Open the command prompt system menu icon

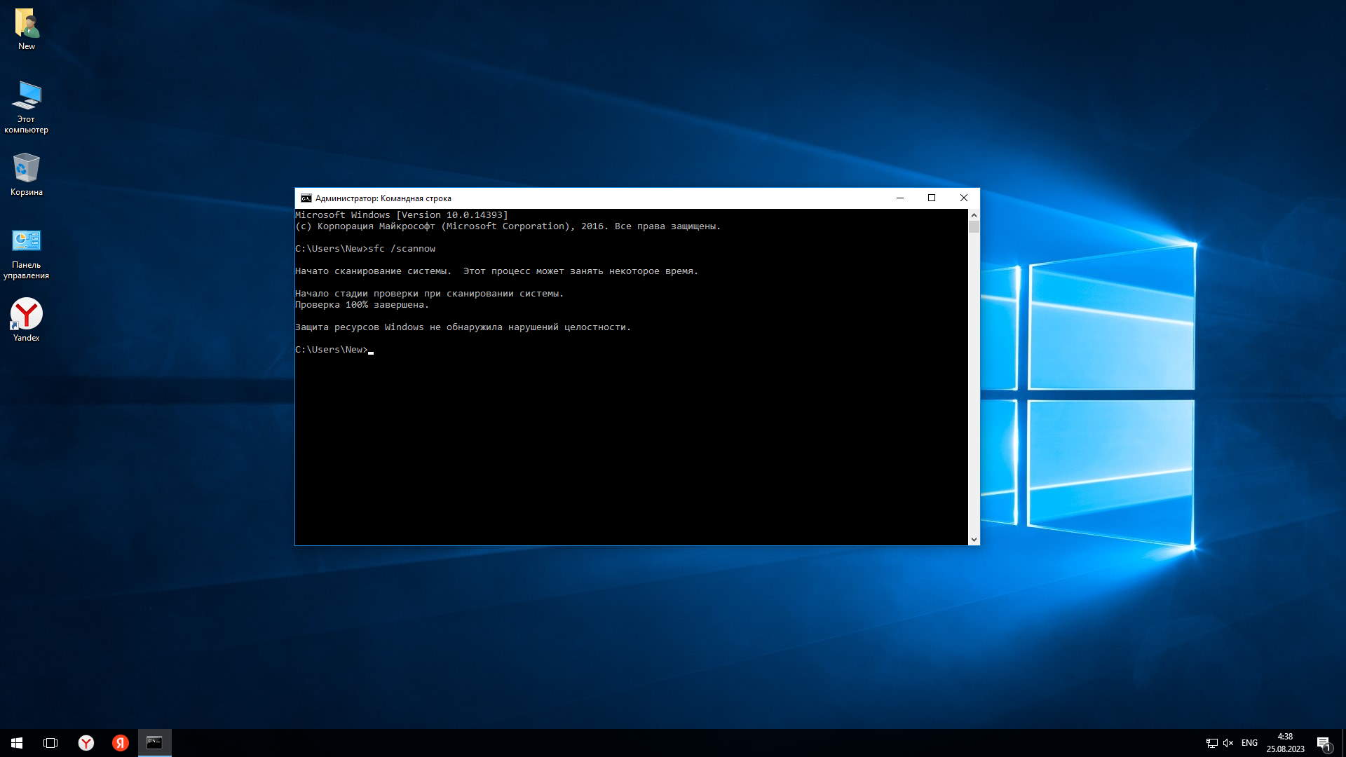[306, 198]
